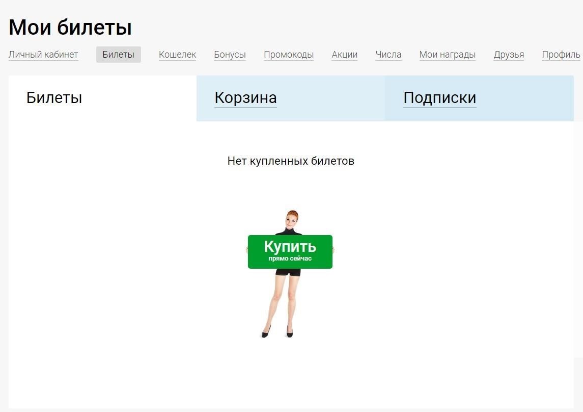
Task: View the Акции section
Action: (345, 55)
